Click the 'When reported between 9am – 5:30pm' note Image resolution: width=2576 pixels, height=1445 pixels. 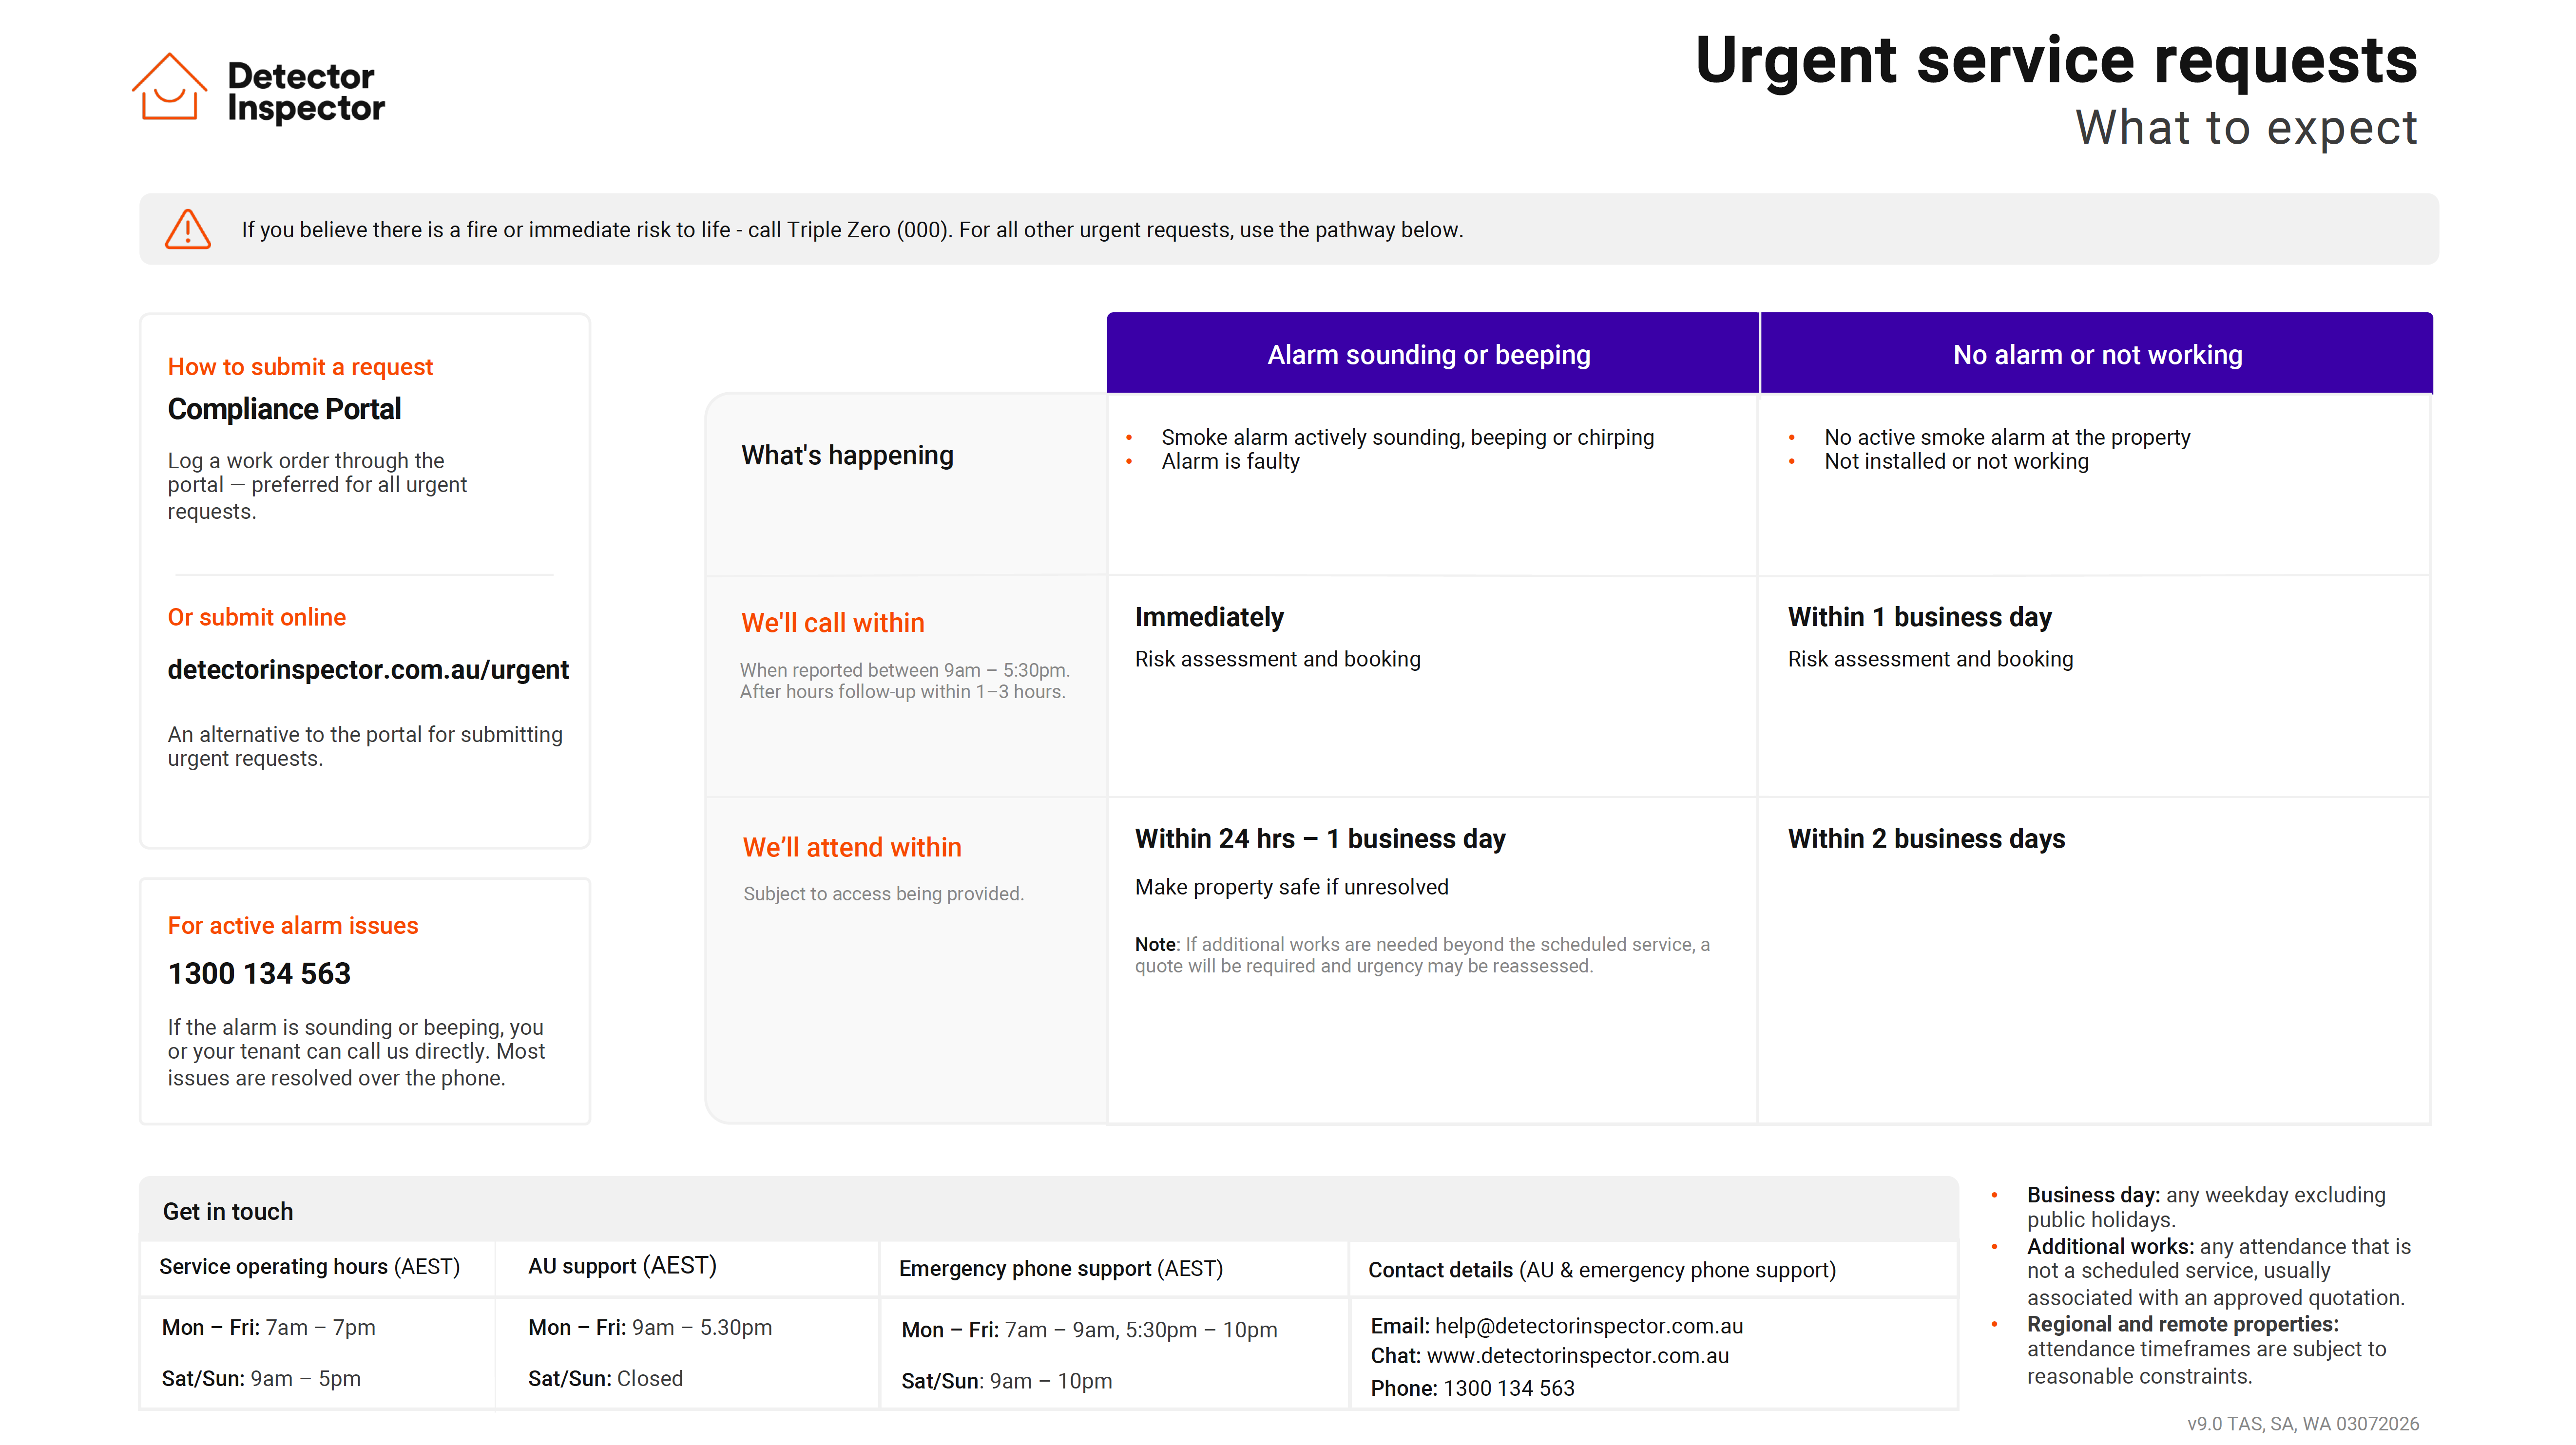point(905,680)
